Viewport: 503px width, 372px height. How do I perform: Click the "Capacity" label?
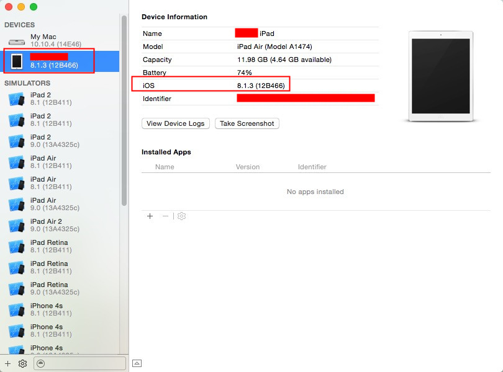(157, 60)
